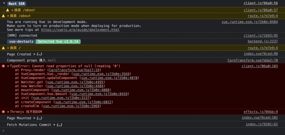285x135 pixels.
Task: Click the red error icon beside TypeError
Action: click(x=3, y=66)
